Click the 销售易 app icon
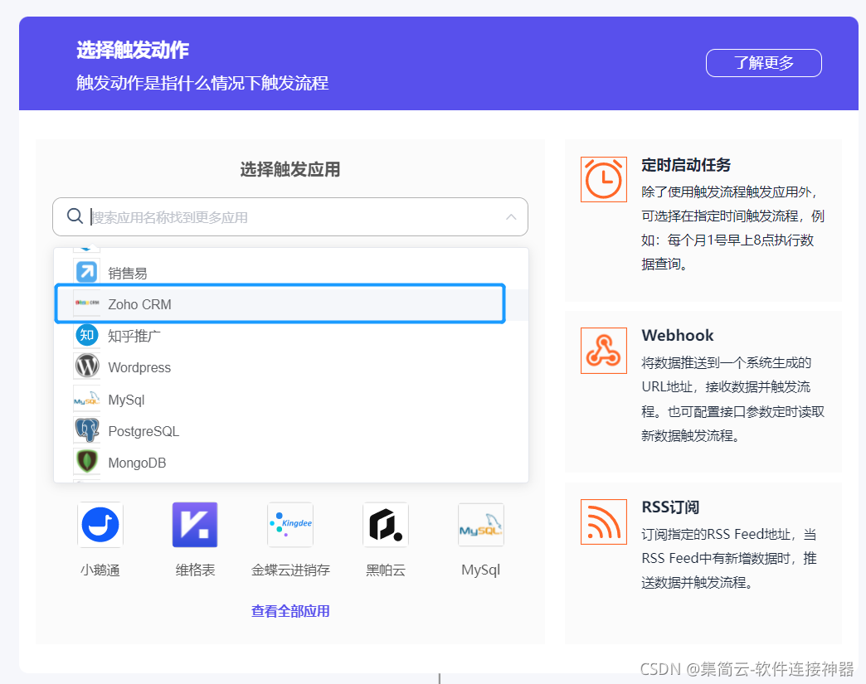This screenshot has width=866, height=684. (87, 272)
